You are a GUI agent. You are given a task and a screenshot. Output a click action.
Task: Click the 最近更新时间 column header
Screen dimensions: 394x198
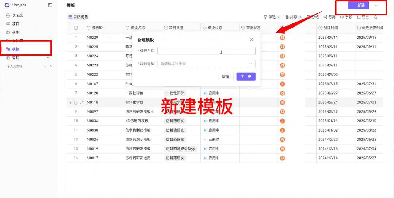pyautogui.click(x=370, y=28)
